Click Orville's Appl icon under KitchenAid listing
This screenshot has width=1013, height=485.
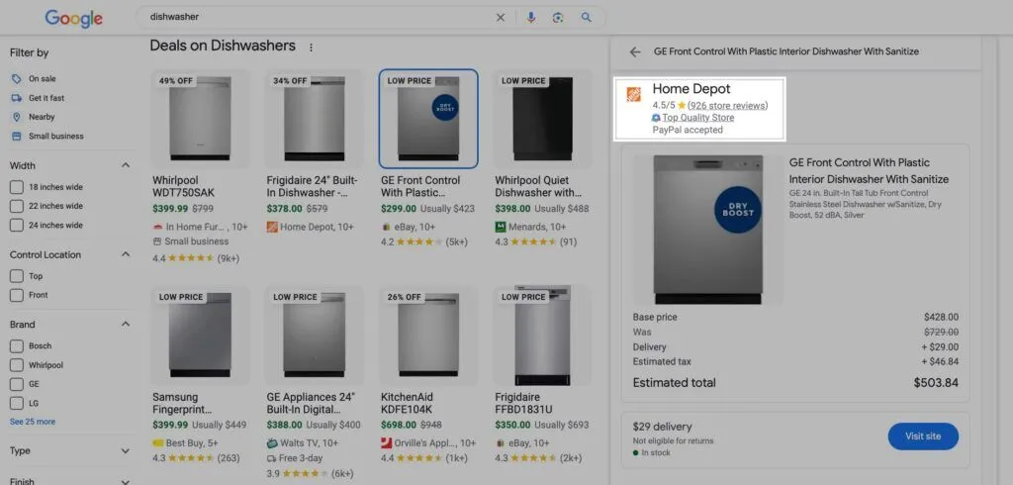coord(387,443)
